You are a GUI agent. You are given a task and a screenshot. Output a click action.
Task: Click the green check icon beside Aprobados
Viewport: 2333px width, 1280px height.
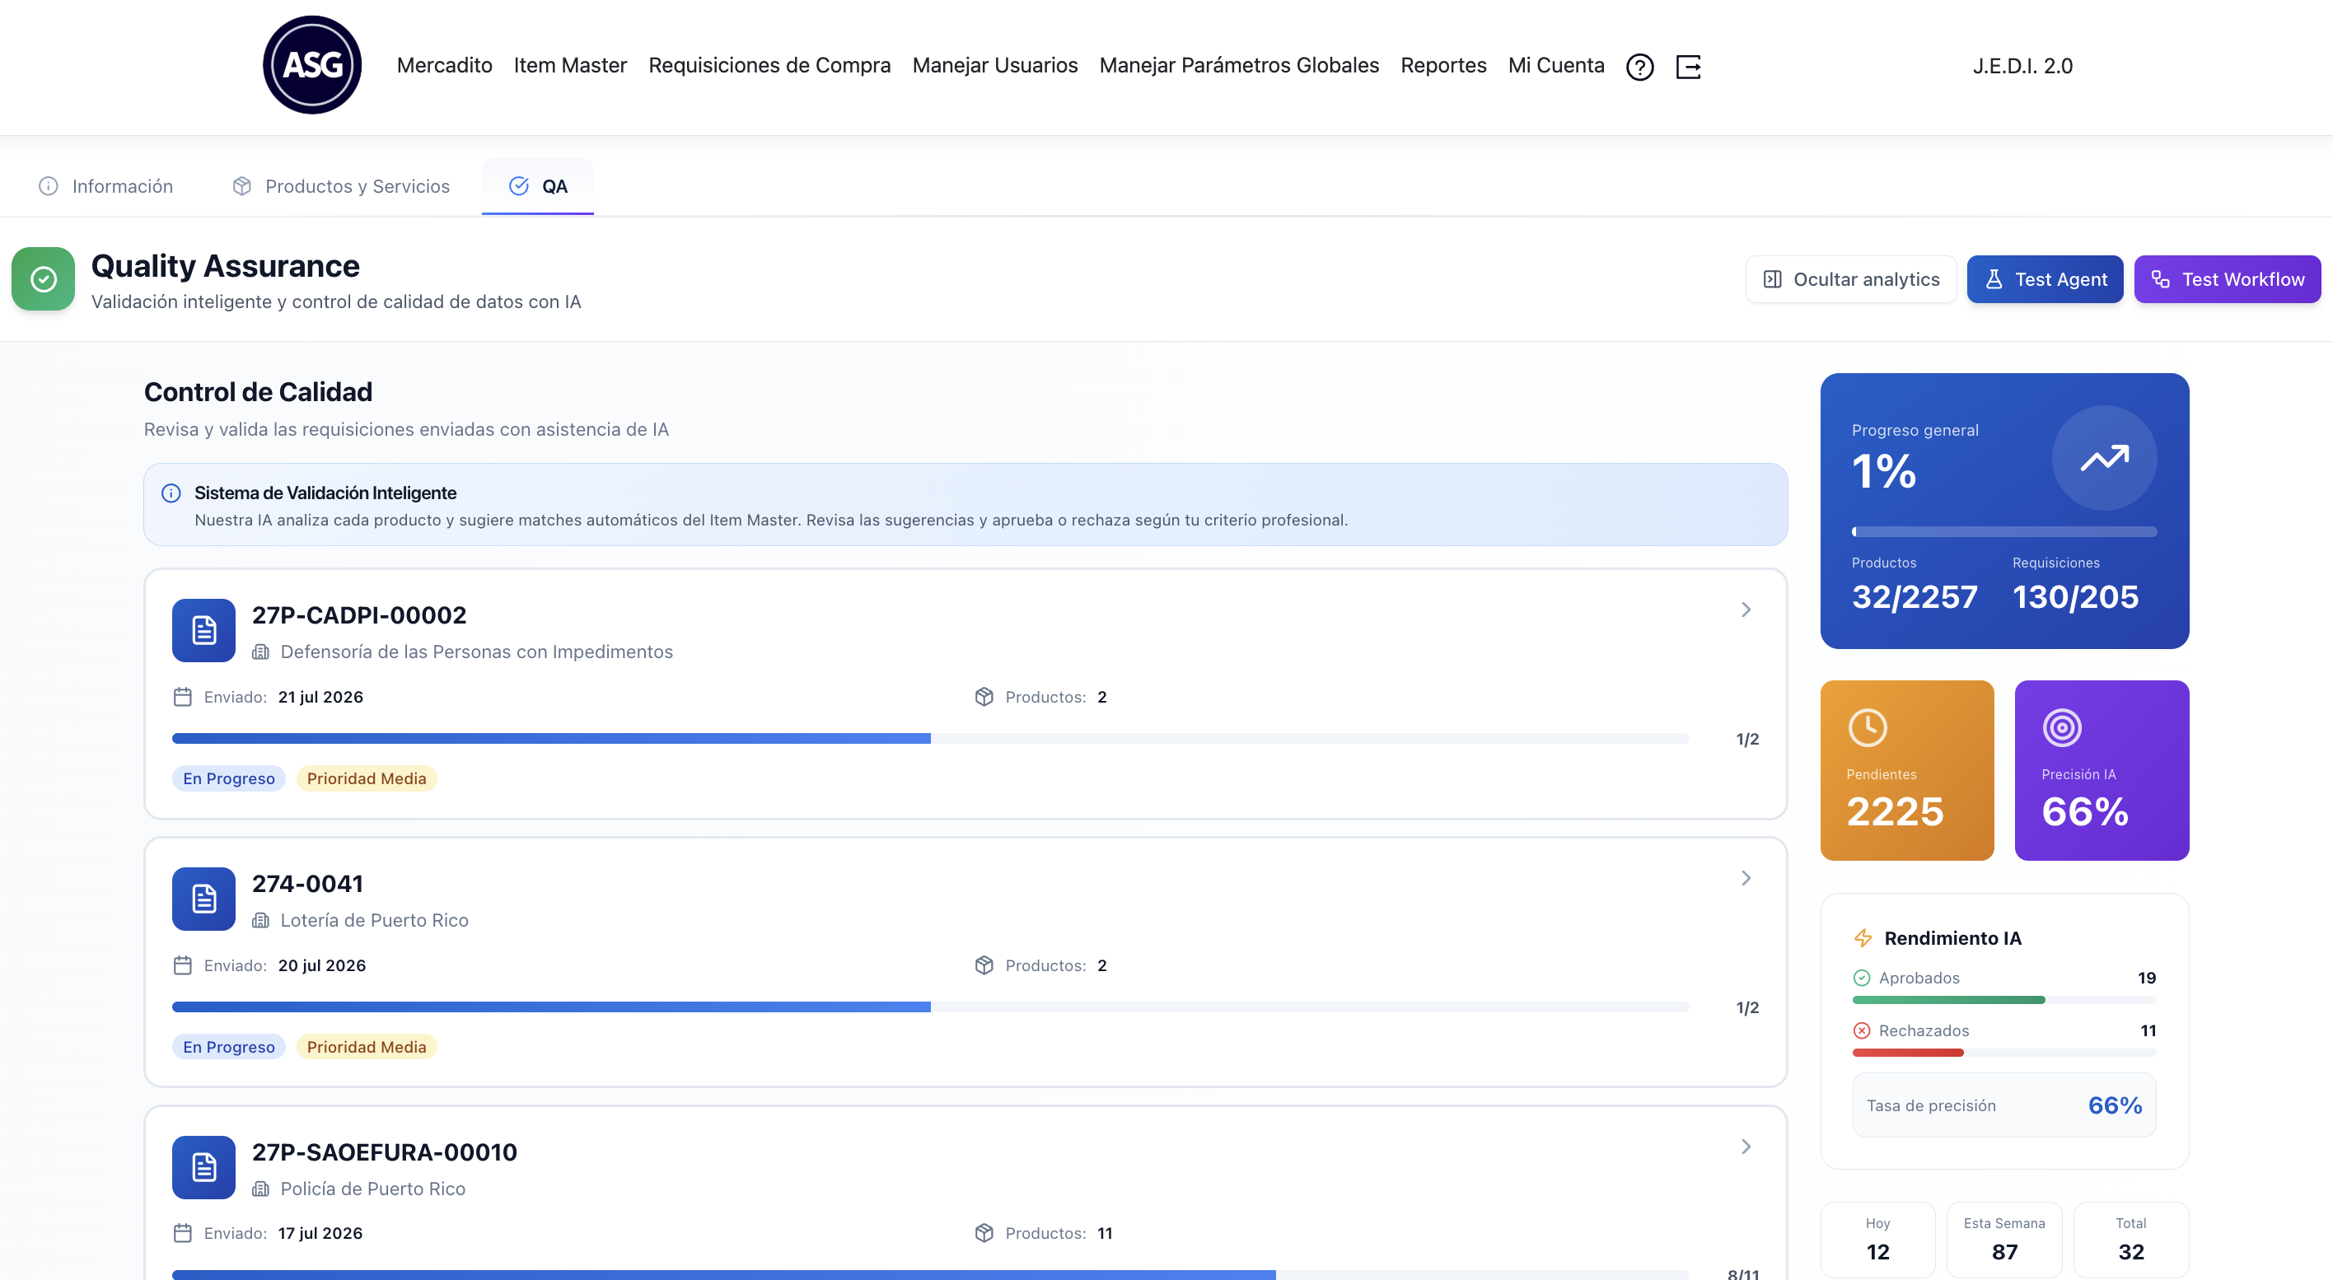(x=1862, y=978)
